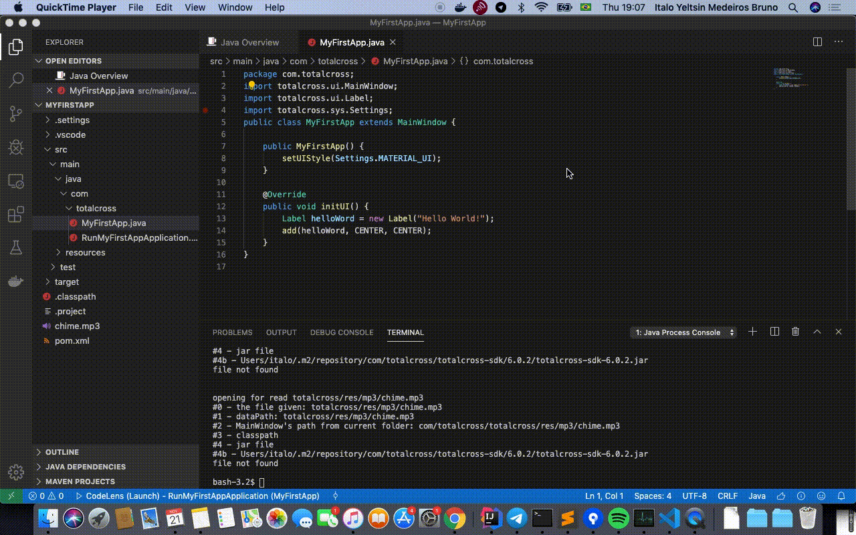
Task: Click CodeLens Launch RunMyFirstAppApplication in status bar
Action: [x=197, y=496]
